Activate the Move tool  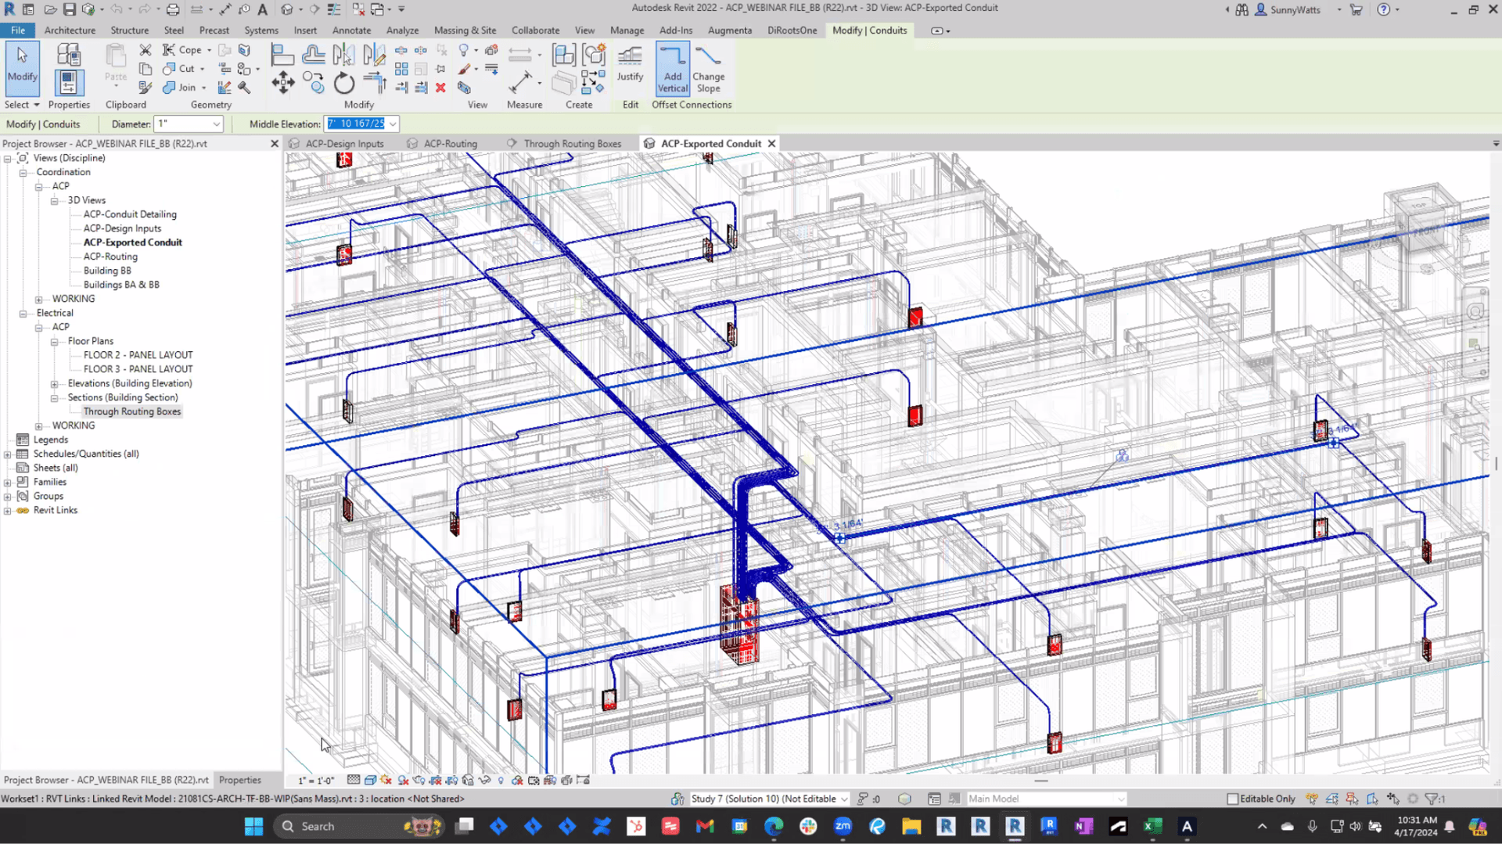282,82
